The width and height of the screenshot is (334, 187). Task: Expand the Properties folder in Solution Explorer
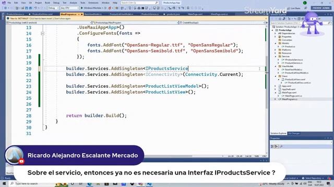(x=275, y=37)
